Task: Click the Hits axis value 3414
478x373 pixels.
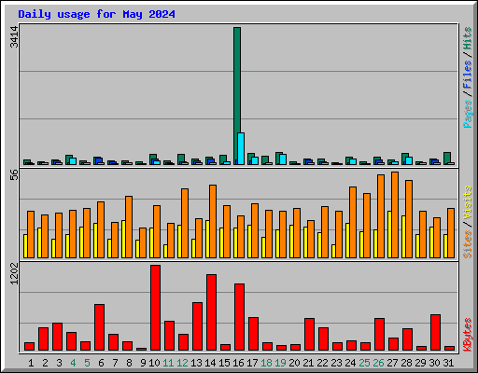Action: [14, 37]
